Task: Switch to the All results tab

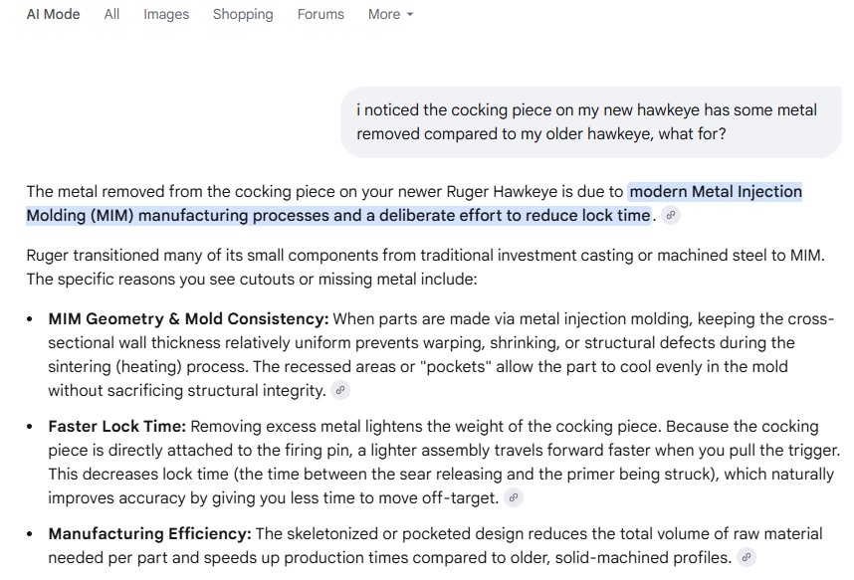Action: 111,14
